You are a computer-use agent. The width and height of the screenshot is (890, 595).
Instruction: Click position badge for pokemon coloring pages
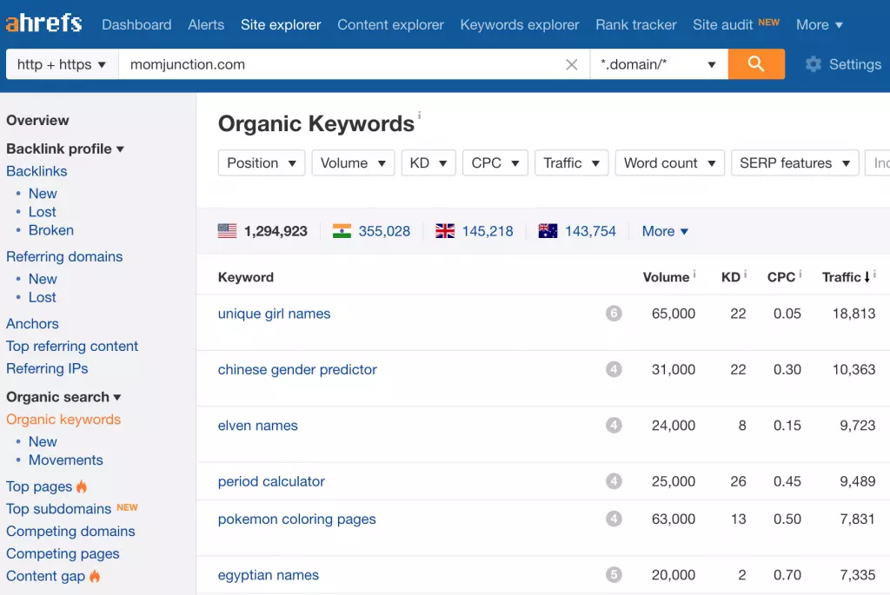614,519
